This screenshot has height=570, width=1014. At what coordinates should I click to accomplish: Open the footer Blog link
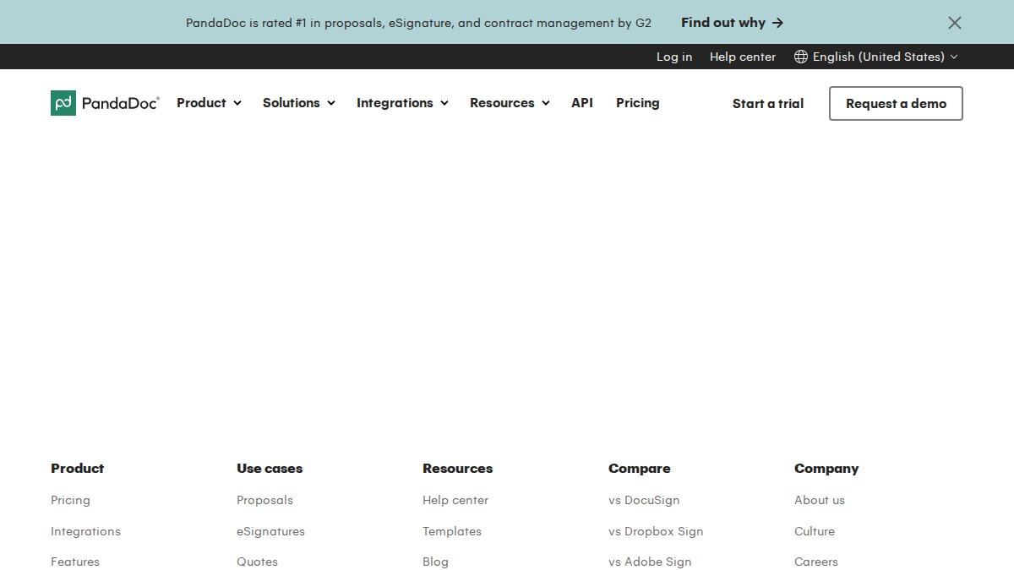point(435,562)
